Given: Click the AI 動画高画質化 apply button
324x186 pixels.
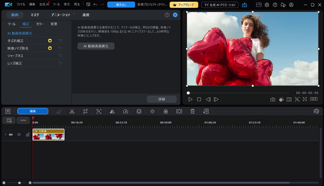Looking at the screenshot, I should (x=96, y=46).
